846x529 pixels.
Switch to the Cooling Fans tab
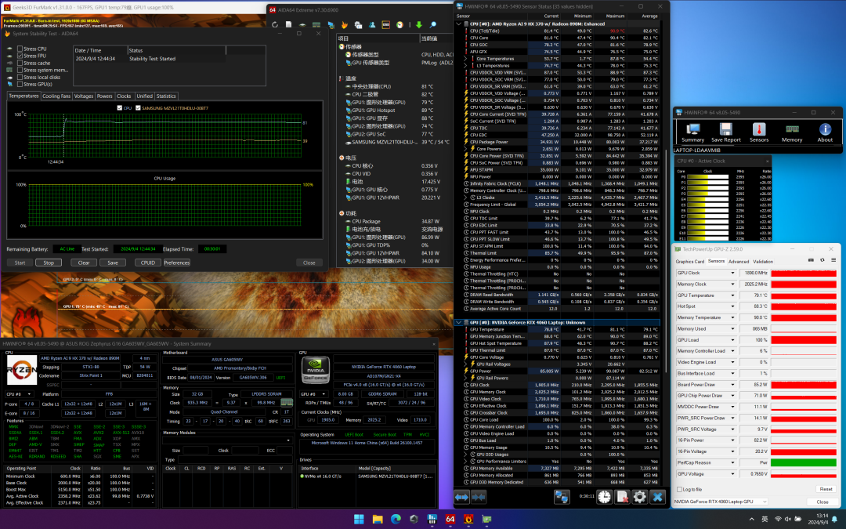[x=56, y=96]
